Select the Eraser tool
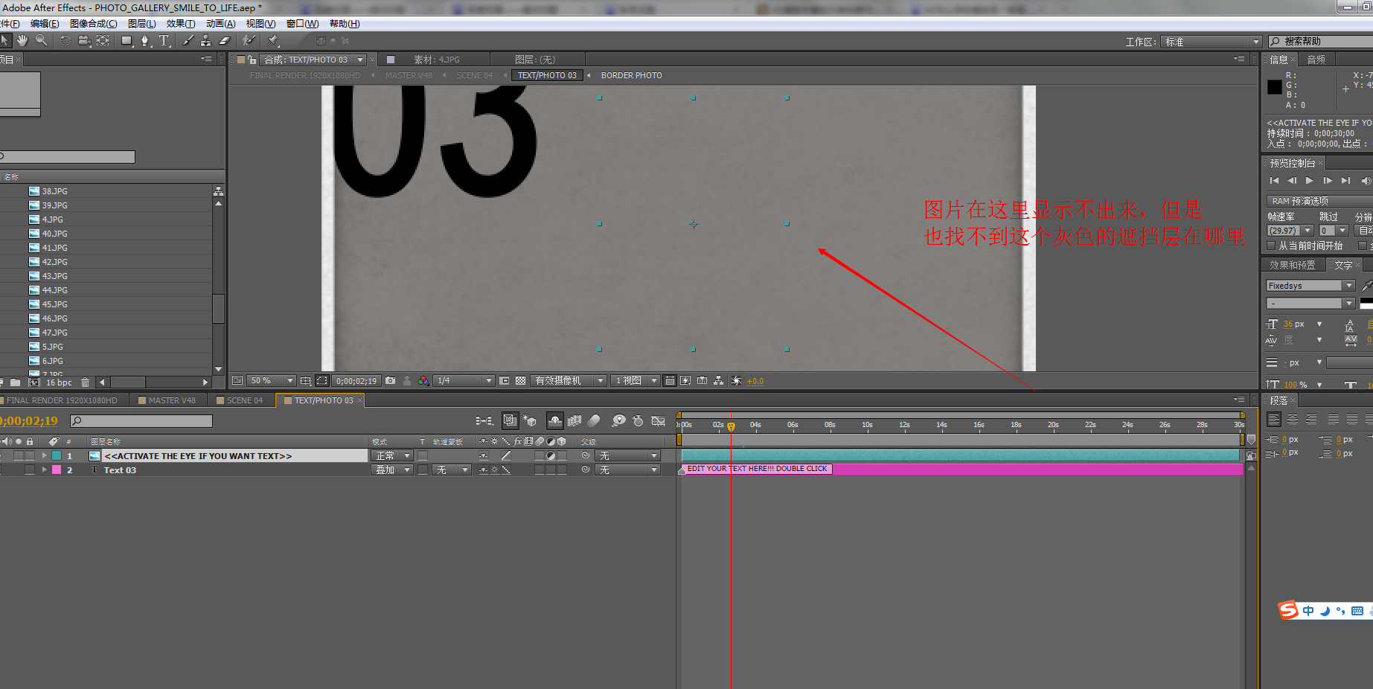 pyautogui.click(x=224, y=40)
